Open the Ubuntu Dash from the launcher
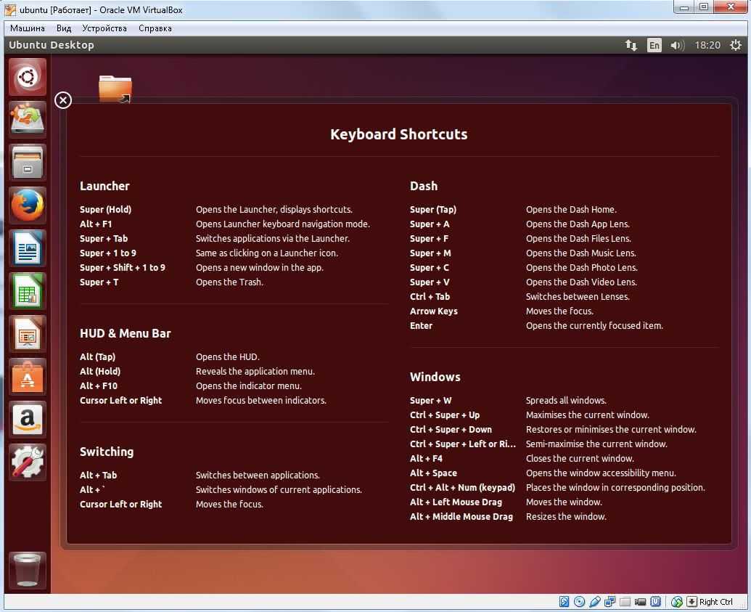The image size is (751, 612). 28,77
